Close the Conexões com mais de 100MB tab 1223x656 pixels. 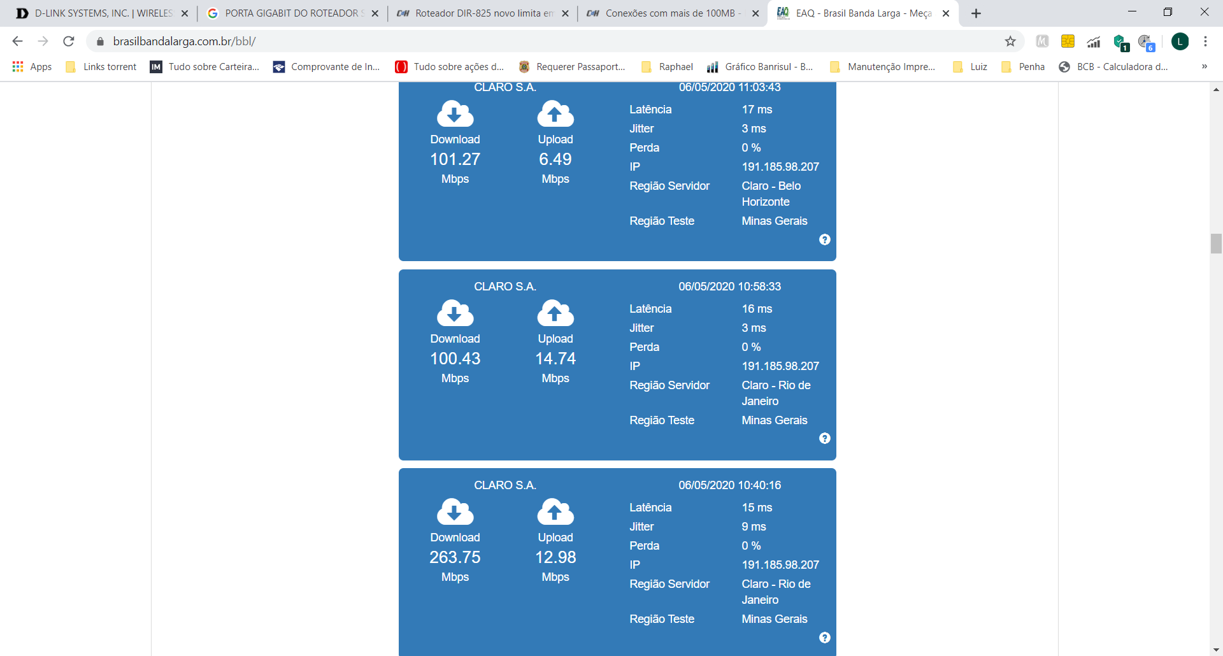pos(755,13)
